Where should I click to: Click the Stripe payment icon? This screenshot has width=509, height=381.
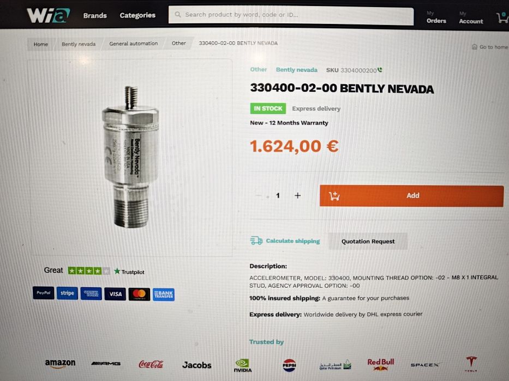pos(67,293)
